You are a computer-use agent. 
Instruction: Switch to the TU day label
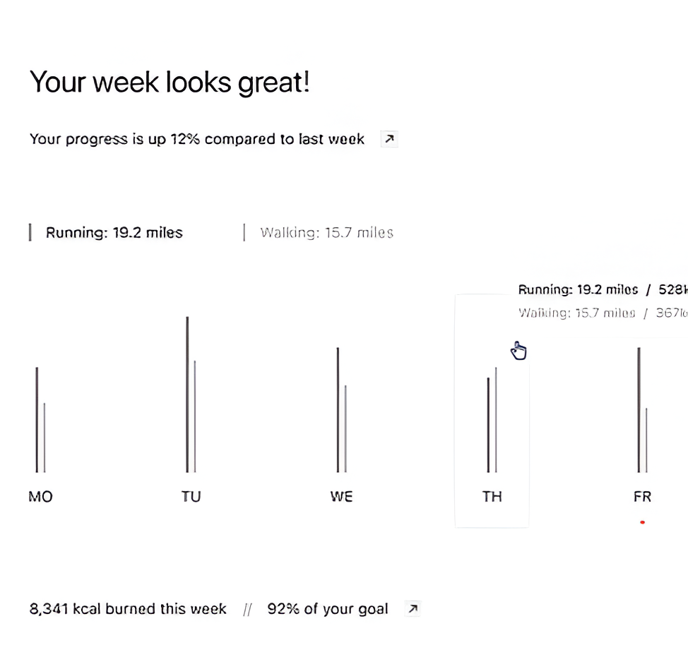tap(191, 497)
